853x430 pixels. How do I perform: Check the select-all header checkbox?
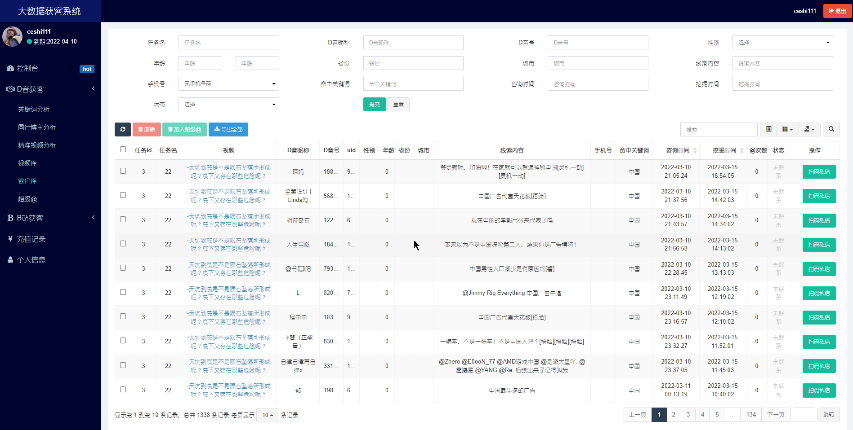123,149
